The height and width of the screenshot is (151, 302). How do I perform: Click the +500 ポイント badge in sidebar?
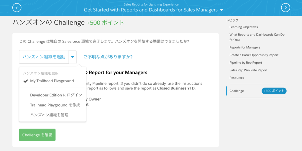[x=274, y=91]
